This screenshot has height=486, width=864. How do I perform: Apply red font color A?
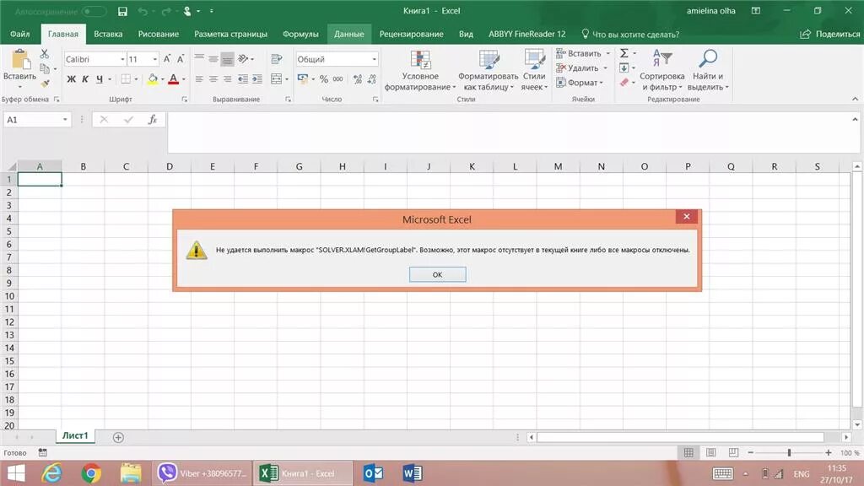click(174, 79)
